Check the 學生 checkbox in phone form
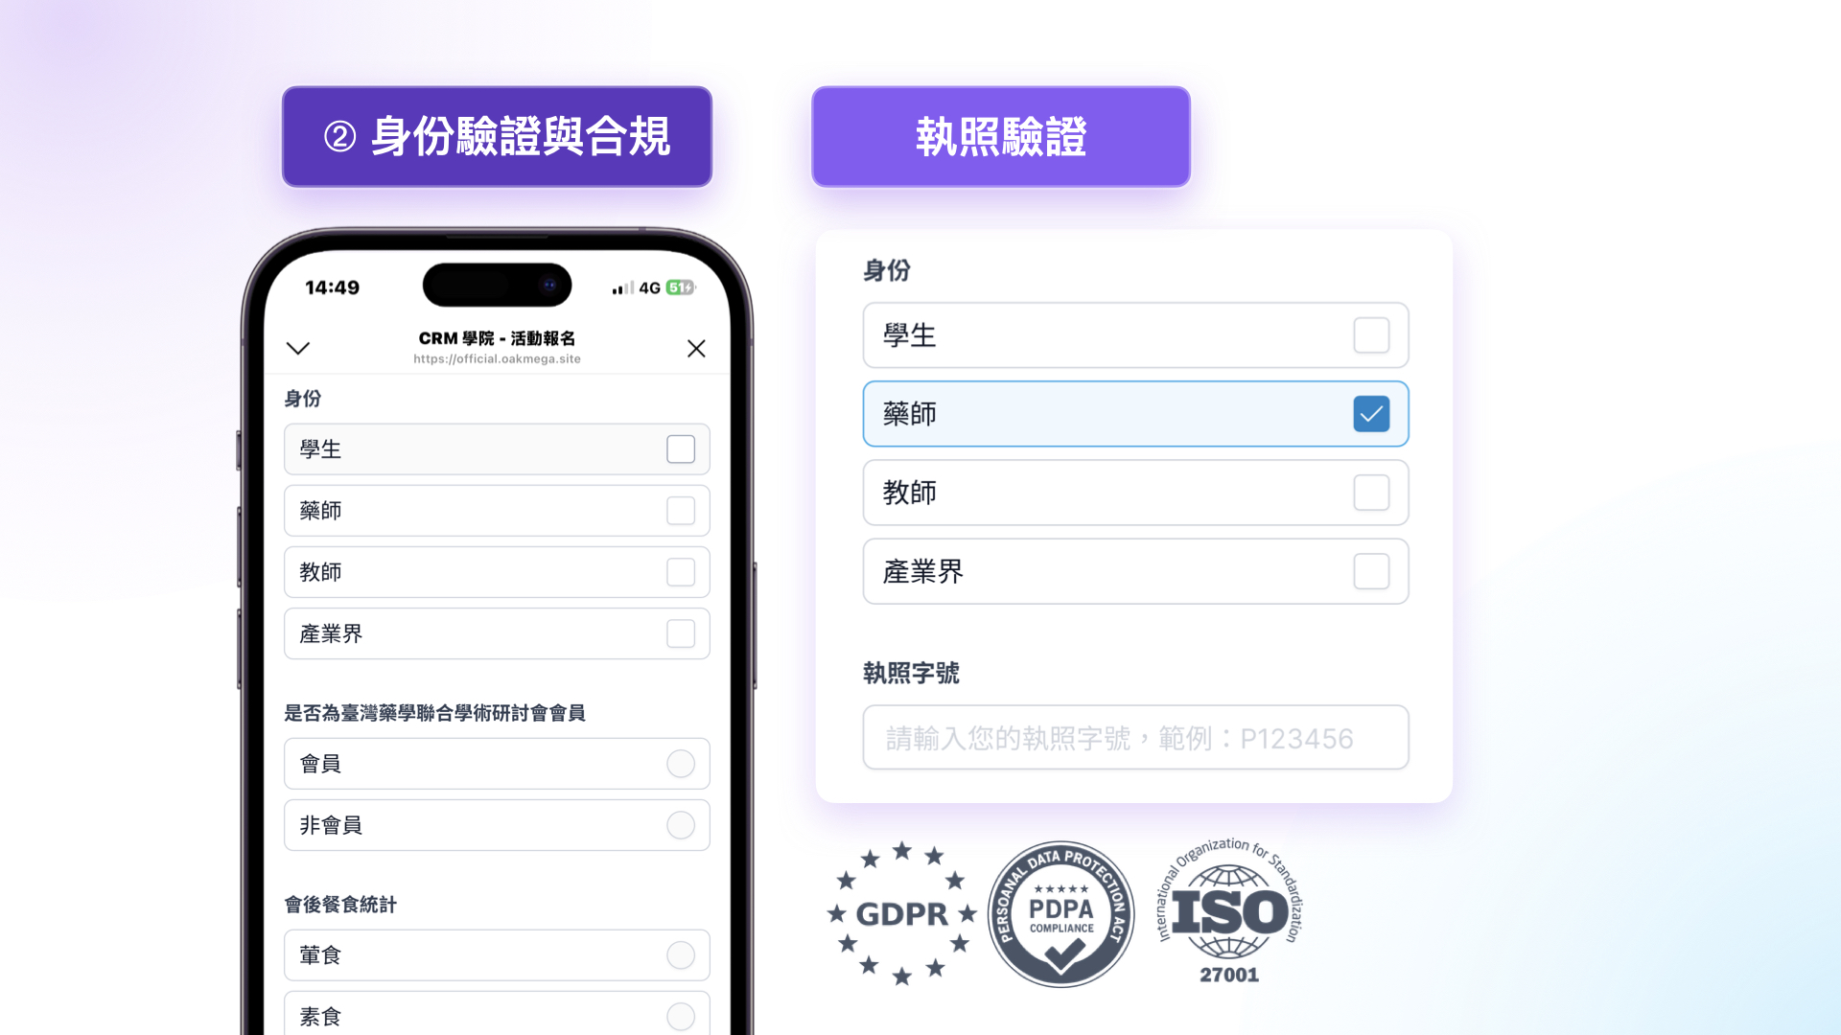Screen dimensions: 1841x1035 pyautogui.click(x=681, y=449)
